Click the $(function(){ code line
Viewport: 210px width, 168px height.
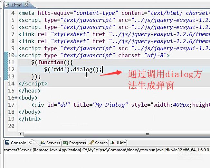pos(52,62)
